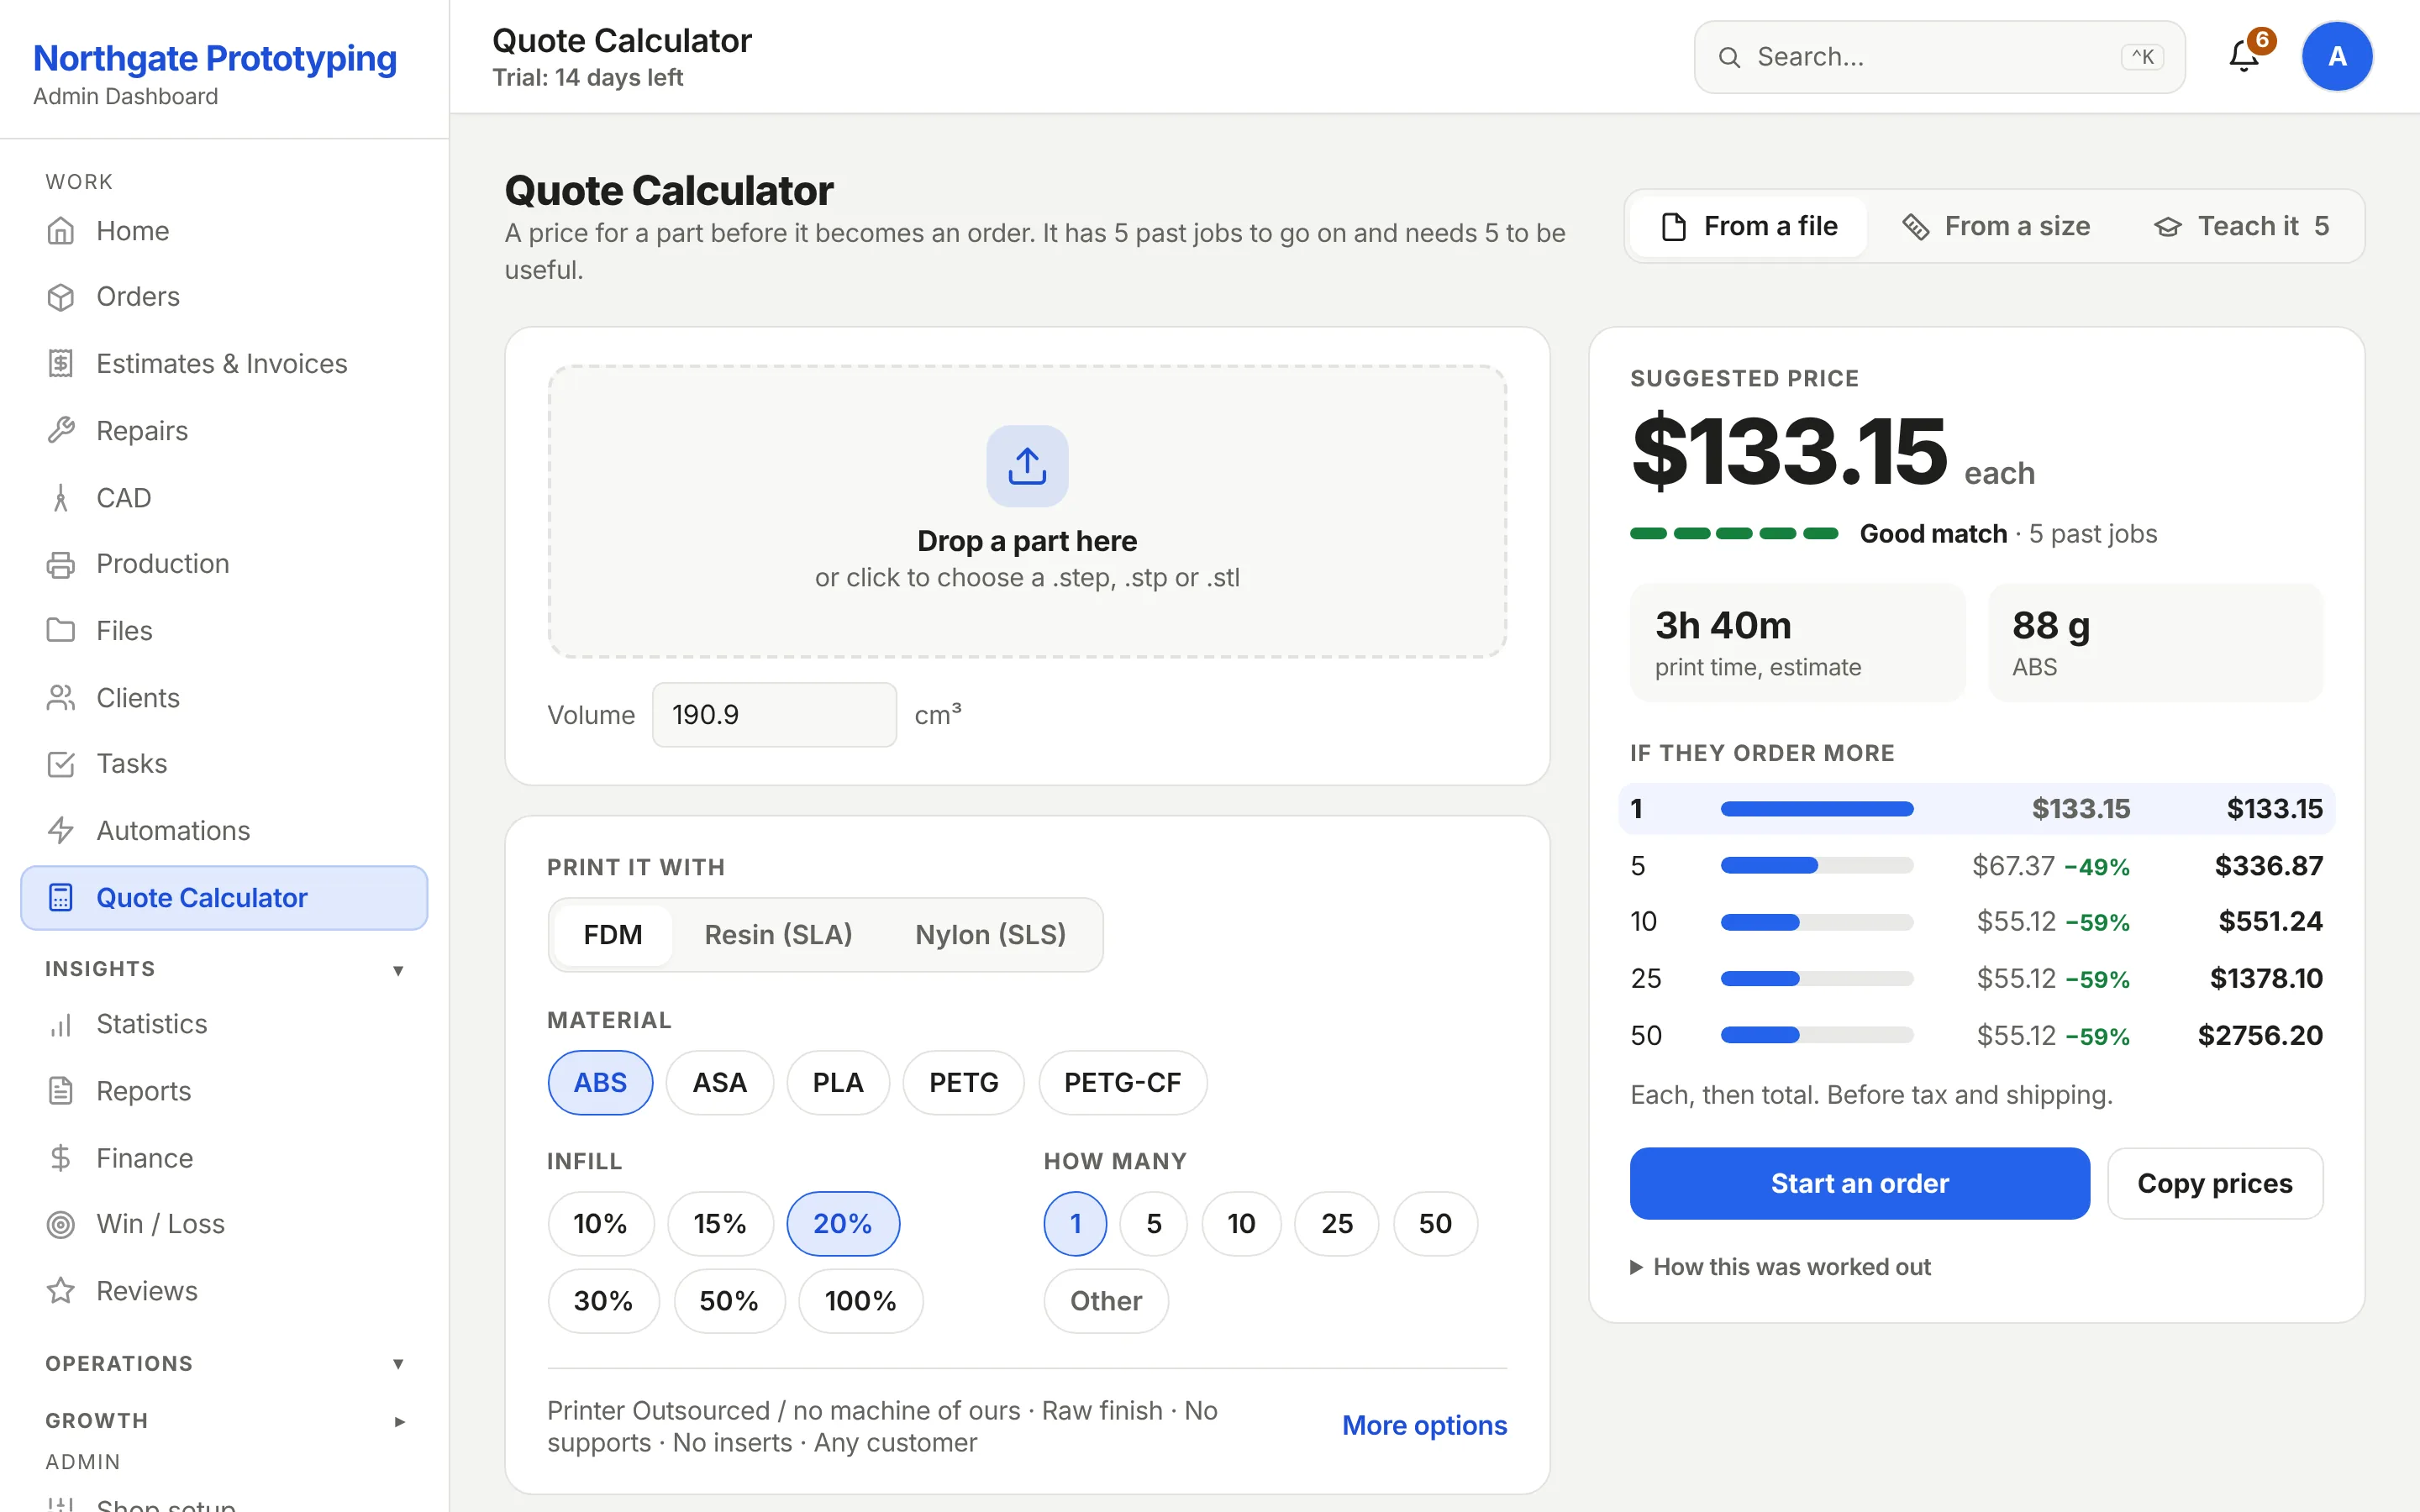Set infill to 30%
Screen dimensions: 2420x1512
(x=603, y=1301)
